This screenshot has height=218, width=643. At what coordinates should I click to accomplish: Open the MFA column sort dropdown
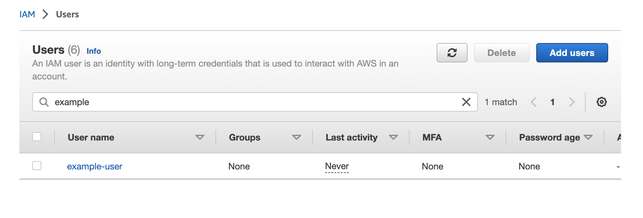click(490, 137)
